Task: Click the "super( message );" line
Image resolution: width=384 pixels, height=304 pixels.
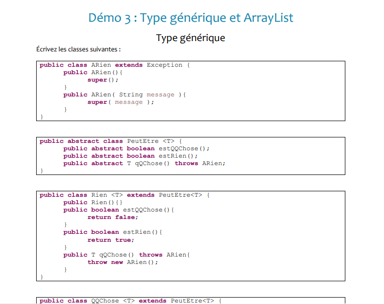Action: pyautogui.click(x=121, y=102)
